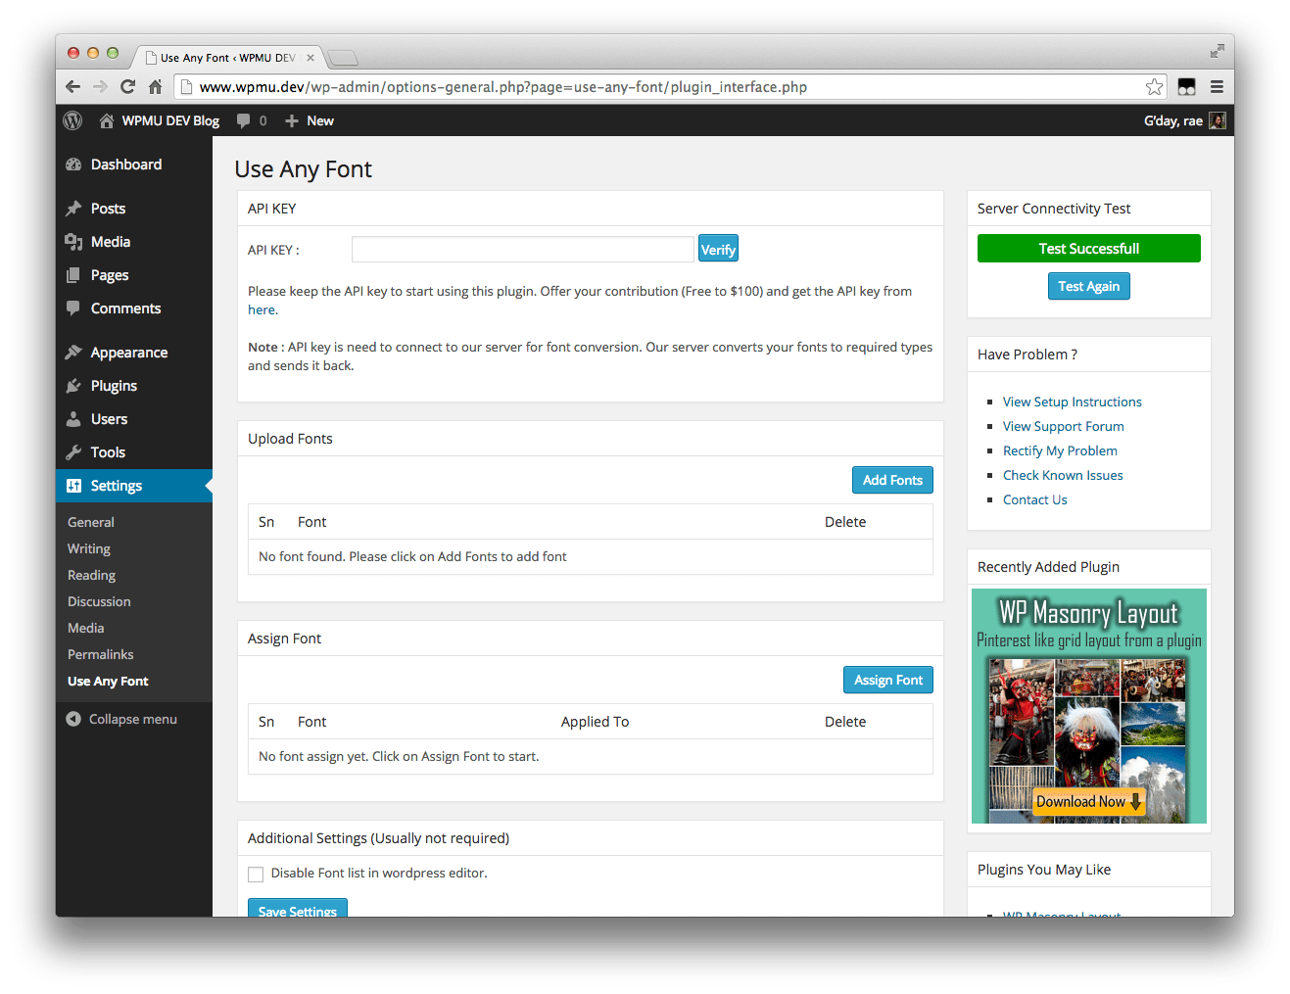Toggle browser fullscreen arrows icon

pyautogui.click(x=1217, y=51)
